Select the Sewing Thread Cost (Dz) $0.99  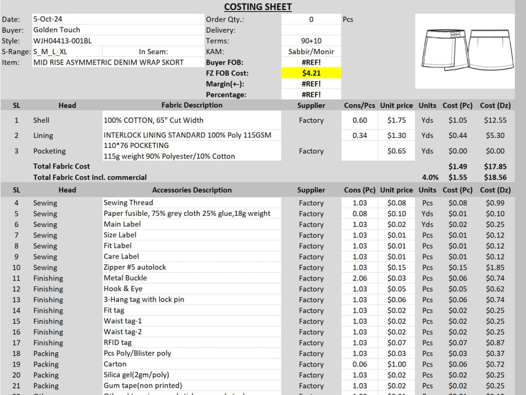coord(495,203)
